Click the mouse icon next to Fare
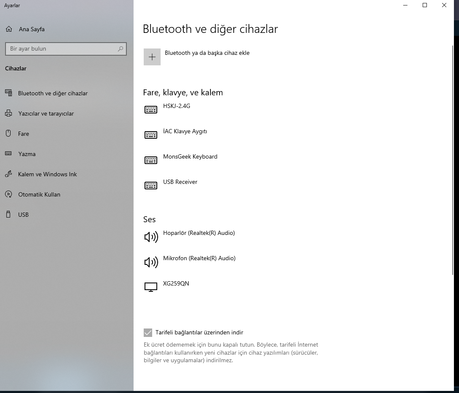Screen dimensions: 459x393 click(x=8, y=133)
